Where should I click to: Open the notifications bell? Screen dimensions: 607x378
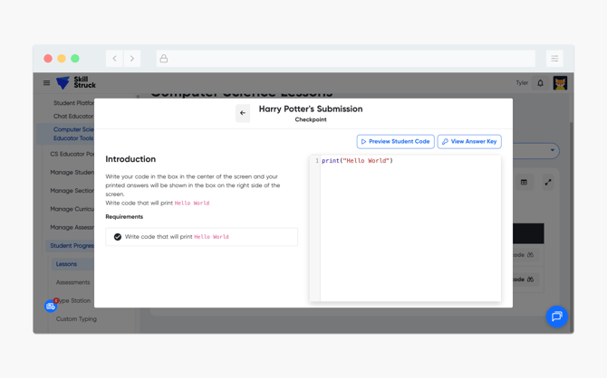click(x=541, y=83)
